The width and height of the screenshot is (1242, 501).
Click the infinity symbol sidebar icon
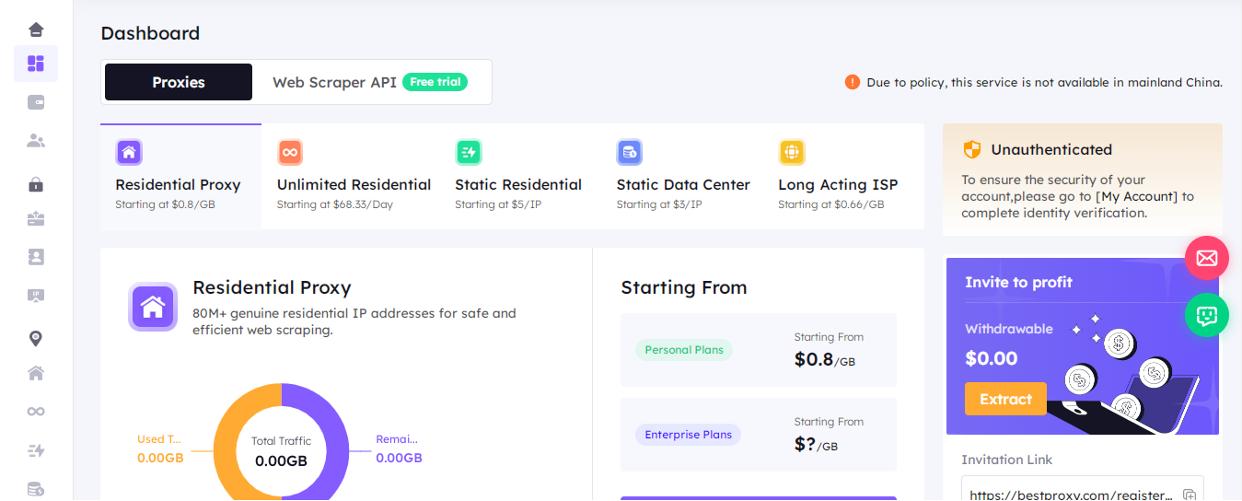point(36,412)
